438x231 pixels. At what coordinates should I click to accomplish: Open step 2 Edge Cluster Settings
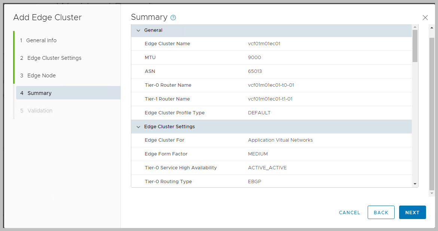click(54, 58)
